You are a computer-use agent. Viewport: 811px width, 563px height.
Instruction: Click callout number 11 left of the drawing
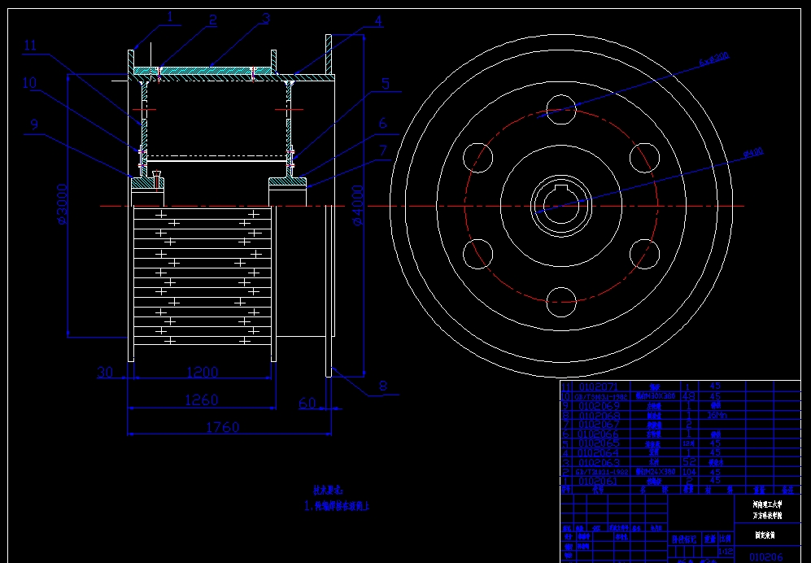(x=30, y=45)
